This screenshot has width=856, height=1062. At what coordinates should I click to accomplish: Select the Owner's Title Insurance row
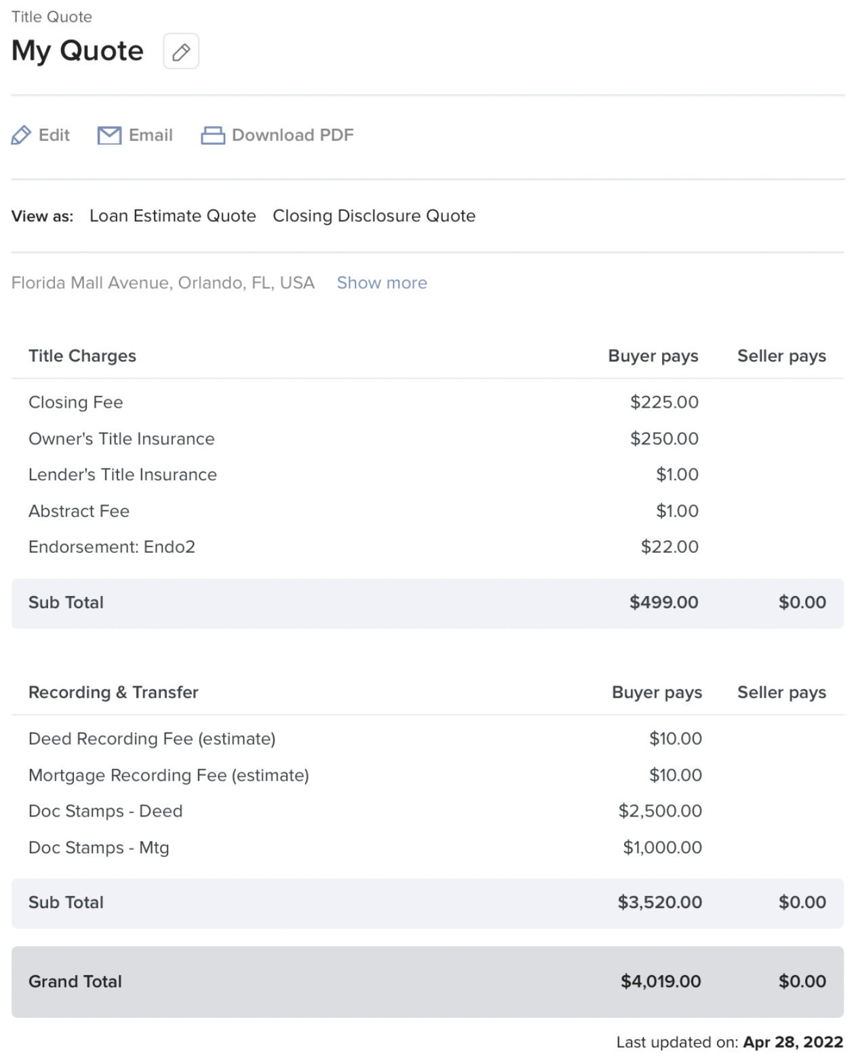click(x=121, y=439)
